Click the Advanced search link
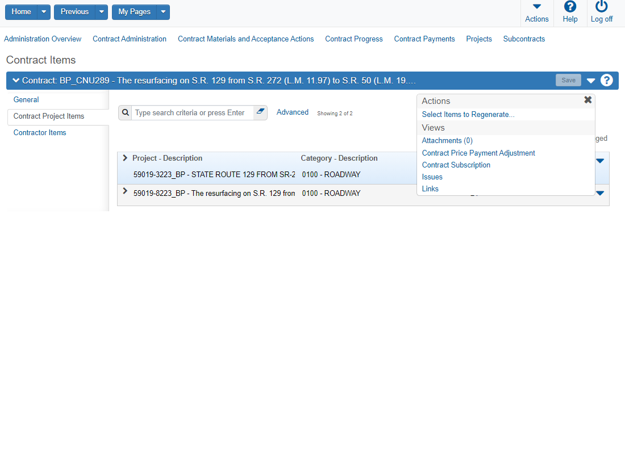The image size is (625, 469). point(292,112)
